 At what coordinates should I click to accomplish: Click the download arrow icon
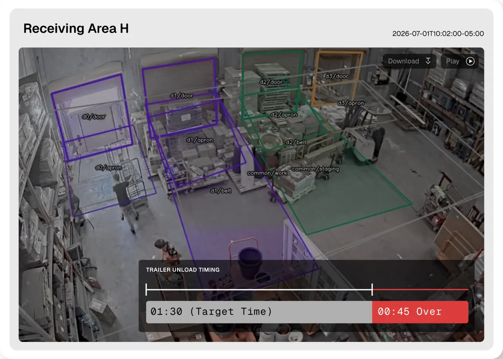pyautogui.click(x=428, y=61)
